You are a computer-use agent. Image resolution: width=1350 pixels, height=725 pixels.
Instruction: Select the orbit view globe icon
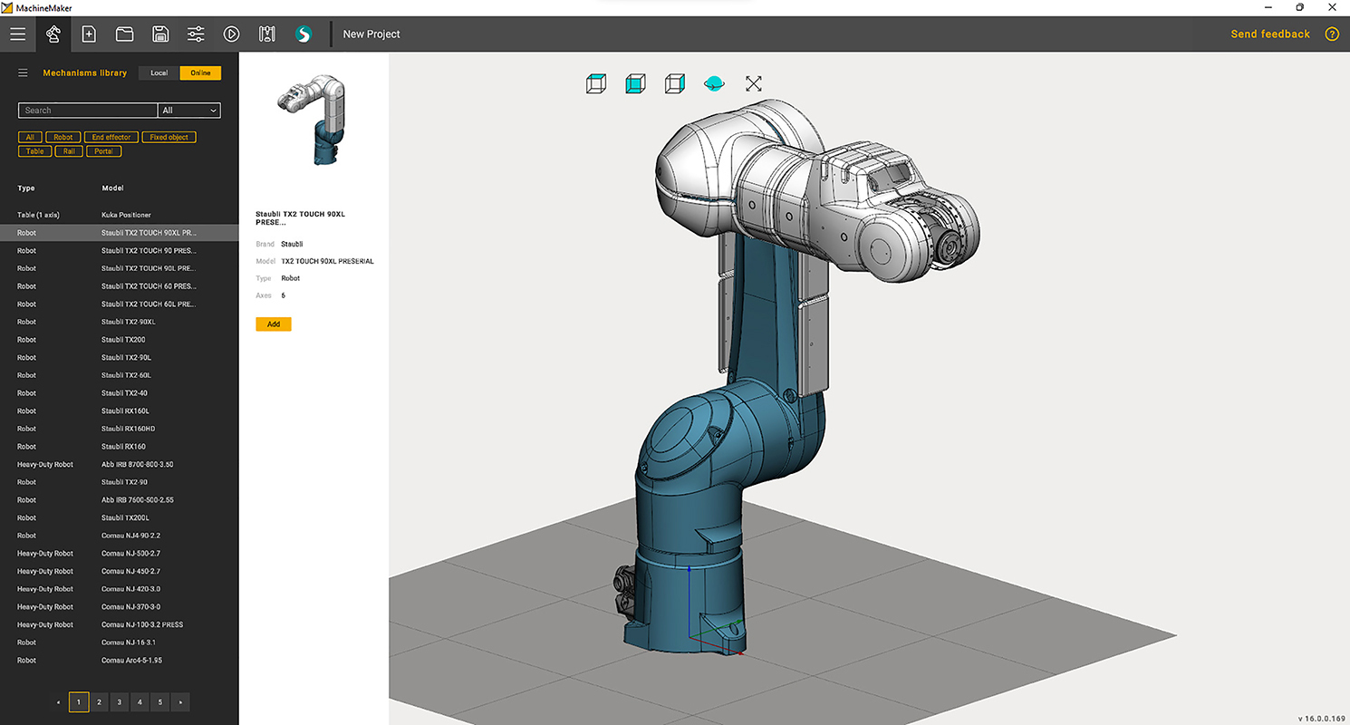716,82
